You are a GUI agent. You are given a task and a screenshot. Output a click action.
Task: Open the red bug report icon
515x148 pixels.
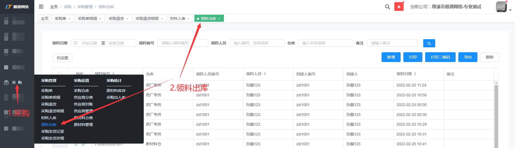399,7
